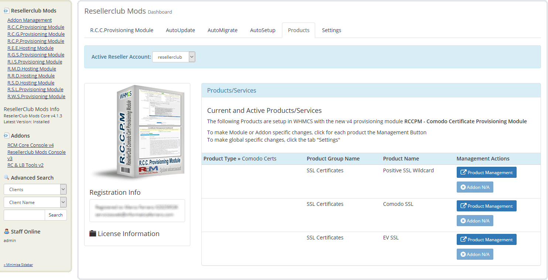The image size is (548, 280).
Task: Switch to the AutoUpdate tab
Action: [x=180, y=30]
